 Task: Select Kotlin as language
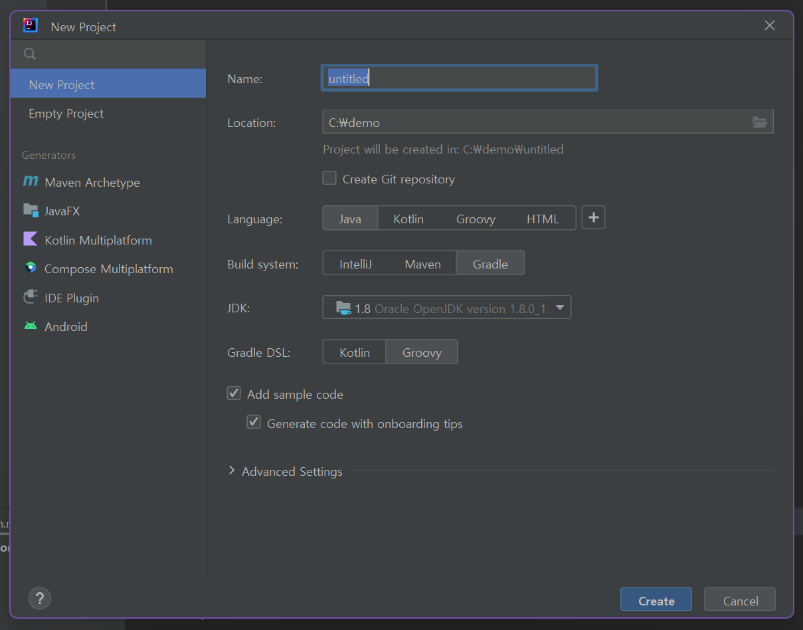tap(408, 219)
